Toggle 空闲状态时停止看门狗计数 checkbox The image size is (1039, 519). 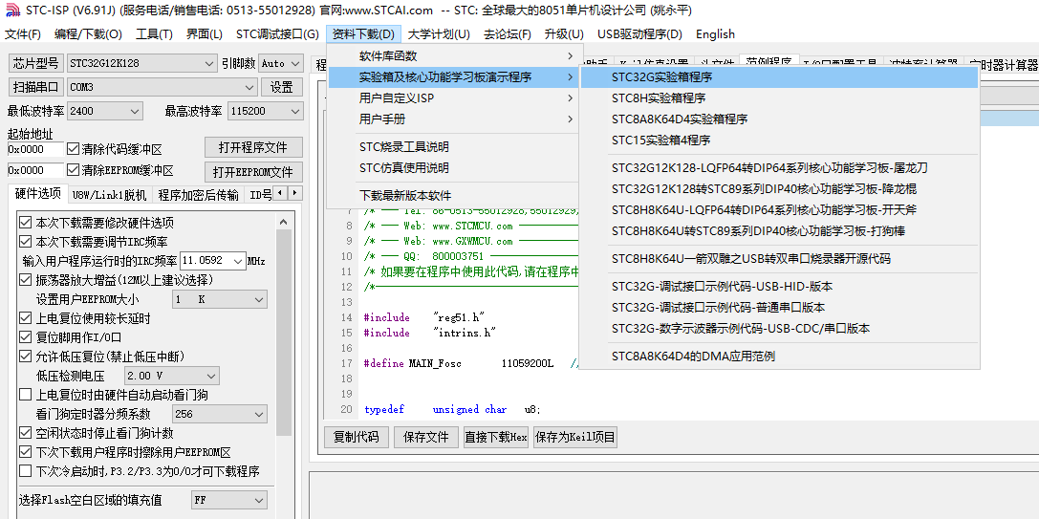(25, 433)
